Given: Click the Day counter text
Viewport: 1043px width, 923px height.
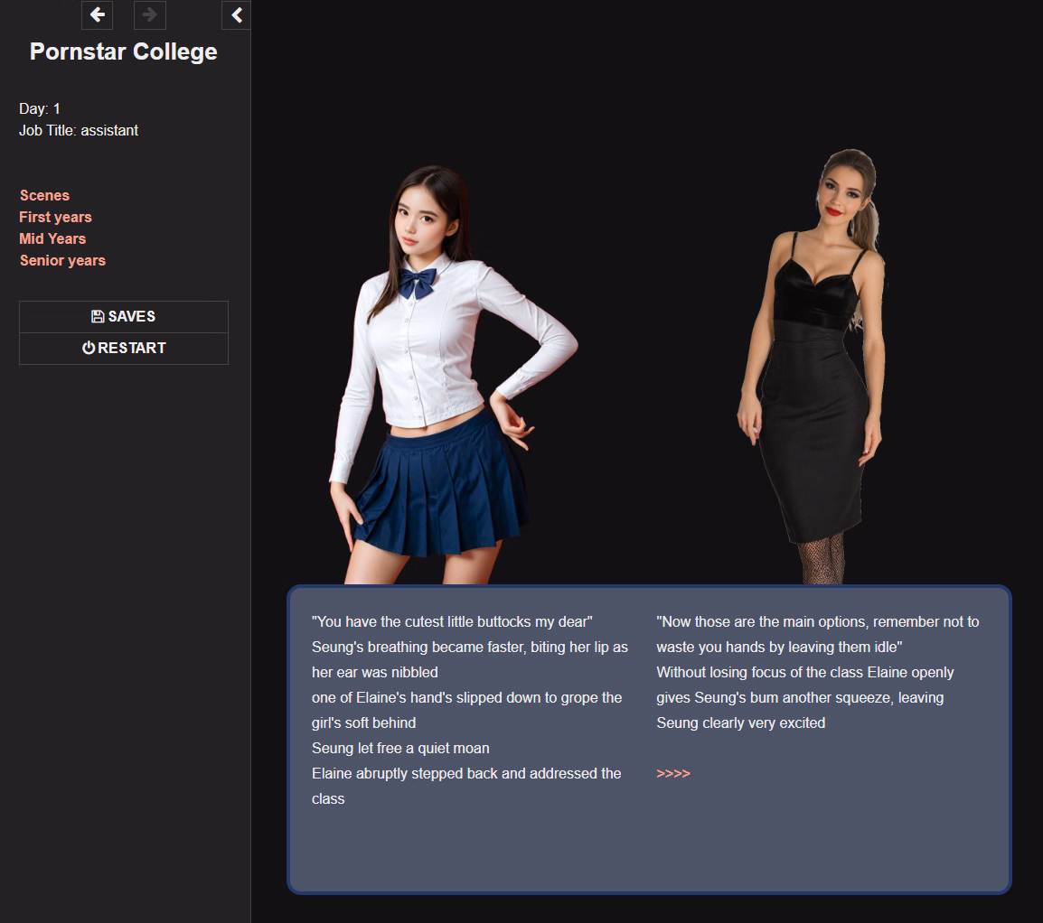Looking at the screenshot, I should (x=40, y=108).
